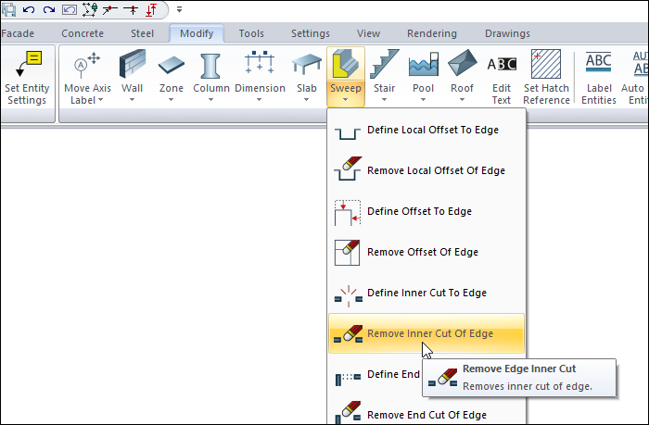
Task: Open the Roof dropdown arrow
Action: click(x=462, y=100)
